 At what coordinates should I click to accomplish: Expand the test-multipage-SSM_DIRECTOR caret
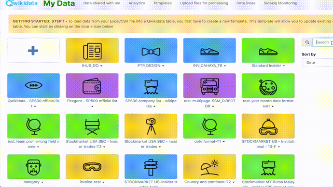(x=213, y=107)
